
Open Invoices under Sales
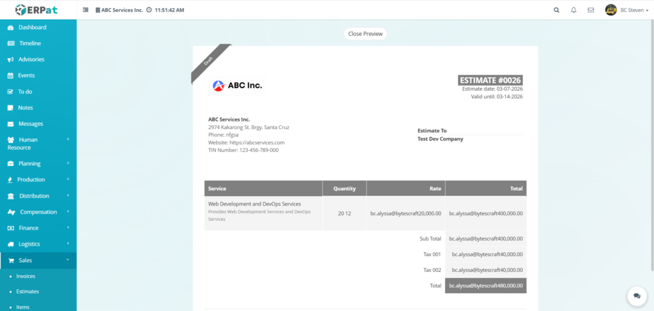pyautogui.click(x=26, y=276)
